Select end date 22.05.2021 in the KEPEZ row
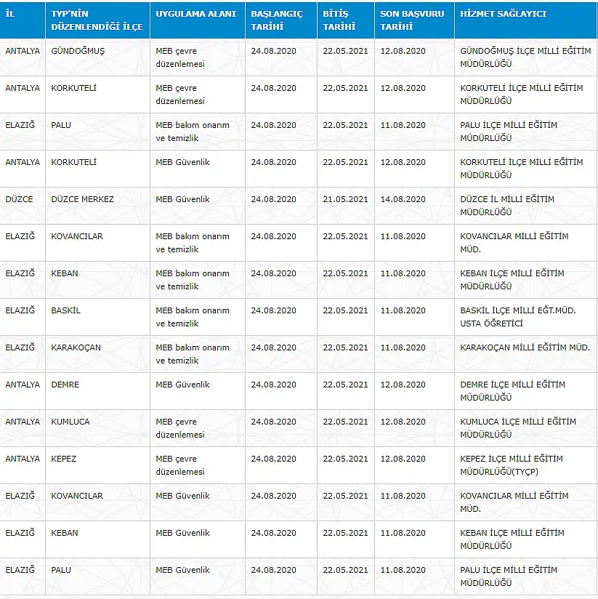The height and width of the screenshot is (599, 598). [x=346, y=465]
